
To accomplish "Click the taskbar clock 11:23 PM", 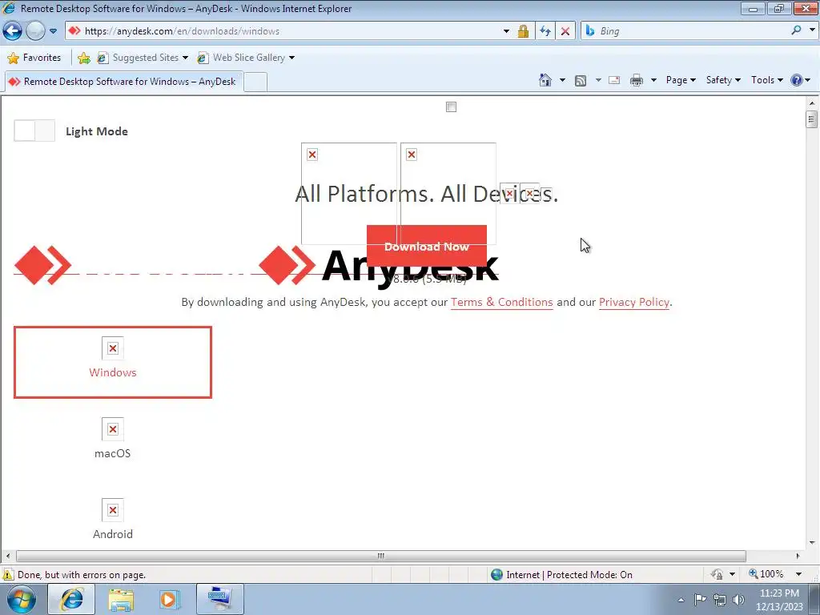I will [x=779, y=593].
